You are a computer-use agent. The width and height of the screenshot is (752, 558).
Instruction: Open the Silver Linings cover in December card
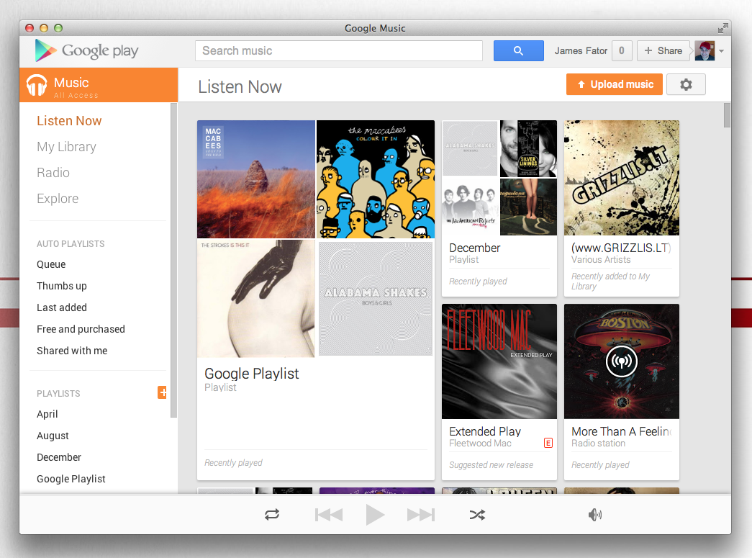click(x=528, y=149)
